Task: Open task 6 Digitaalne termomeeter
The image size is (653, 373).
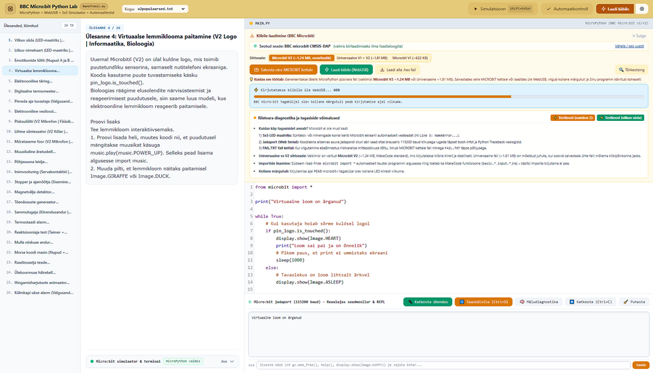Action: click(x=40, y=91)
